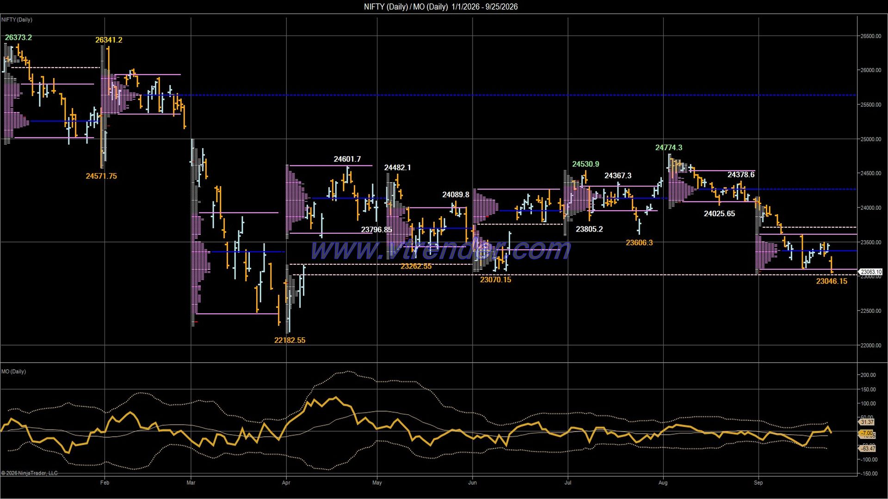888x499 pixels.
Task: Click the 23262.55 price label
Action: (416, 266)
